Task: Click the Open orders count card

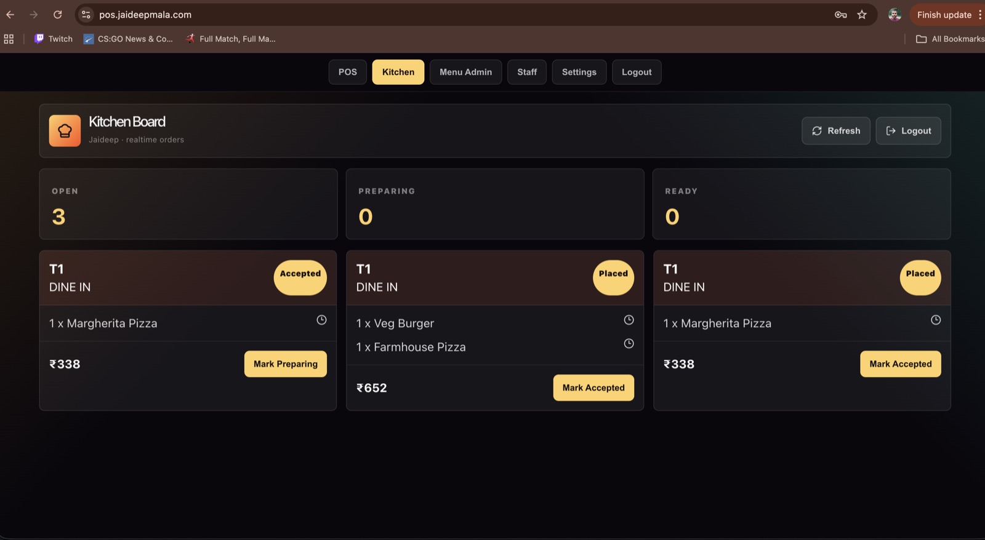Action: [188, 204]
